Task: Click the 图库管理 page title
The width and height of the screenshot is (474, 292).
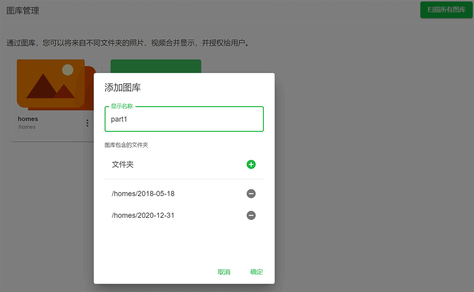Action: pyautogui.click(x=23, y=11)
